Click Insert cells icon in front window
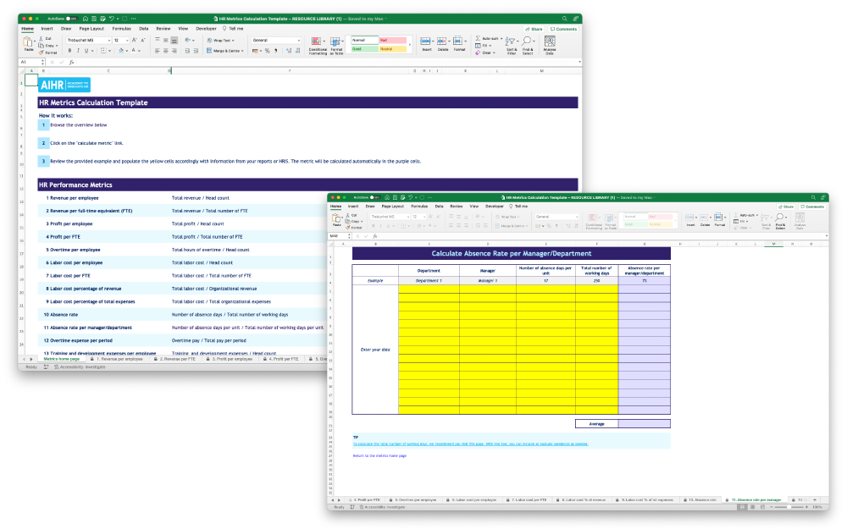 tap(690, 220)
